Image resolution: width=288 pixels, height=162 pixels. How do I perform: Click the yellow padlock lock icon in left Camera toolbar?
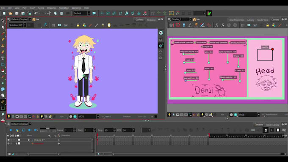[x=78, y=25]
